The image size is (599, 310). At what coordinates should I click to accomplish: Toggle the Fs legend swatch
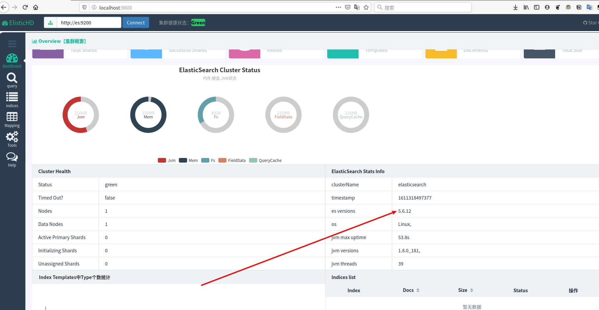click(x=205, y=160)
